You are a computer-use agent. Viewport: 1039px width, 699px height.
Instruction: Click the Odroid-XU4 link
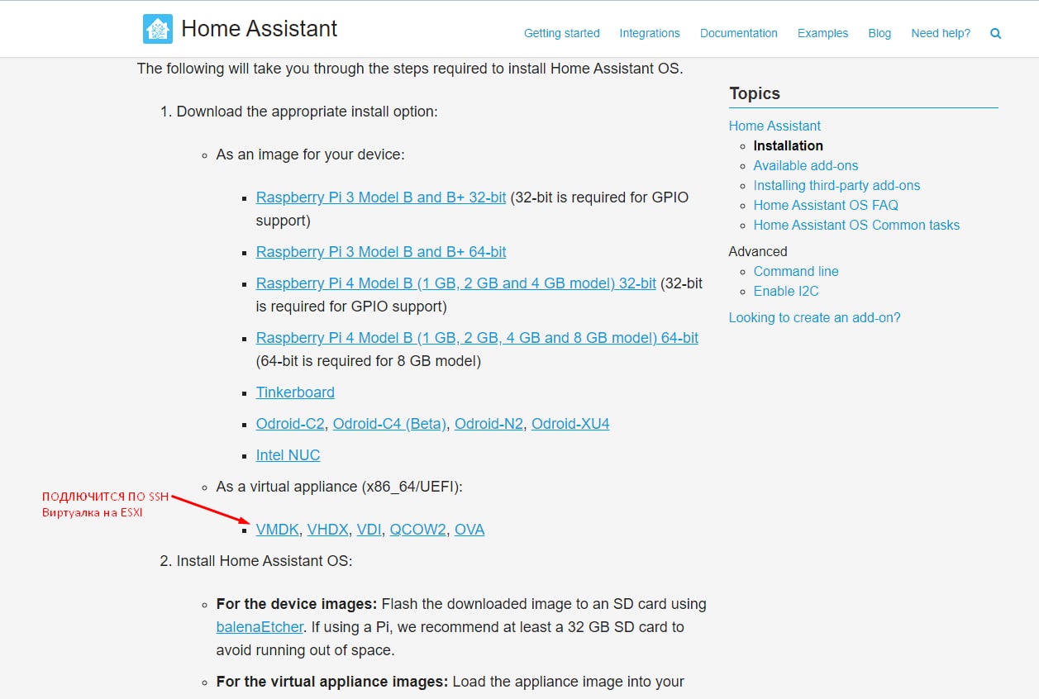(570, 424)
